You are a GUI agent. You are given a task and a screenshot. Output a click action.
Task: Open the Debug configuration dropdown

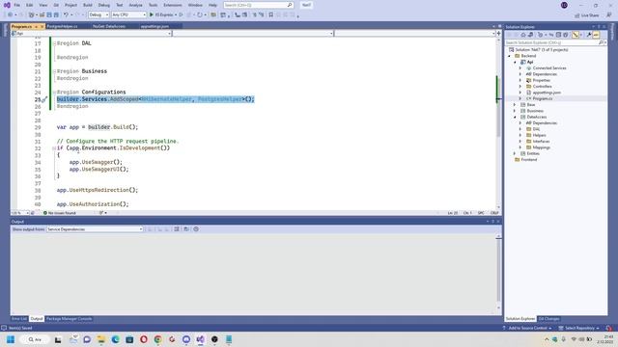pos(98,14)
